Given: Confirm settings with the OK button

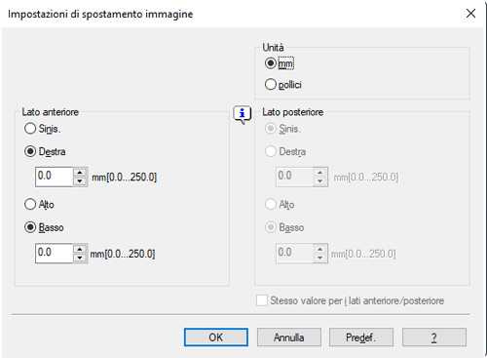Looking at the screenshot, I should pyautogui.click(x=216, y=338).
